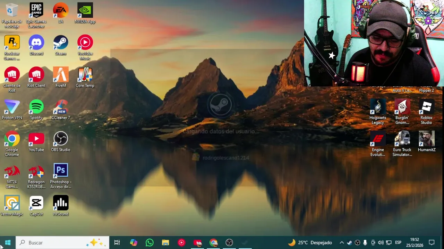Select the CapCut desktop shortcut
This screenshot has height=249, width=444.
(x=36, y=206)
